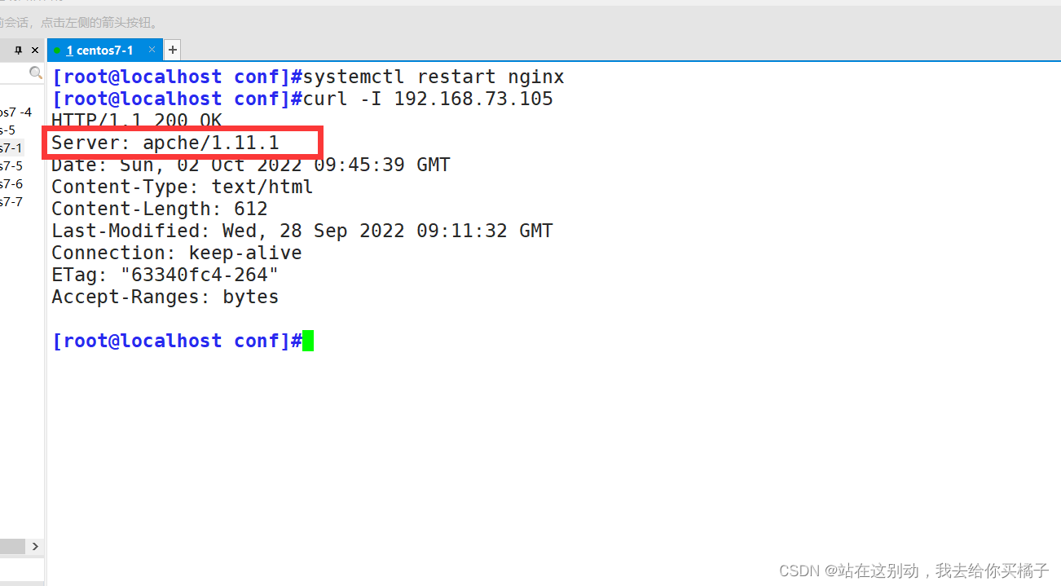Select the session ending in s7-6
The image size is (1061, 586).
tap(11, 183)
